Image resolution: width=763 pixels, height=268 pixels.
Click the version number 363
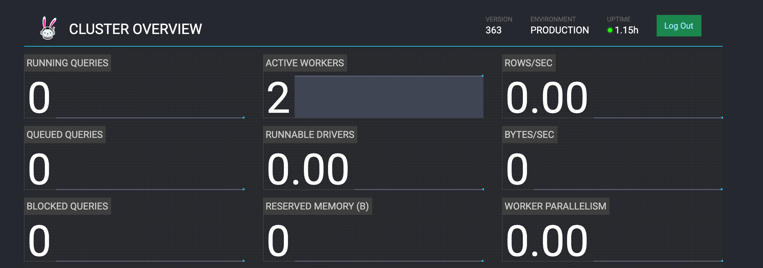pyautogui.click(x=493, y=30)
